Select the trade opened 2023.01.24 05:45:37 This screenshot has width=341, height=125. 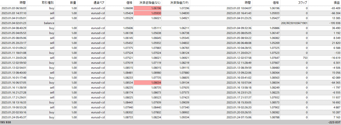(x=170, y=117)
